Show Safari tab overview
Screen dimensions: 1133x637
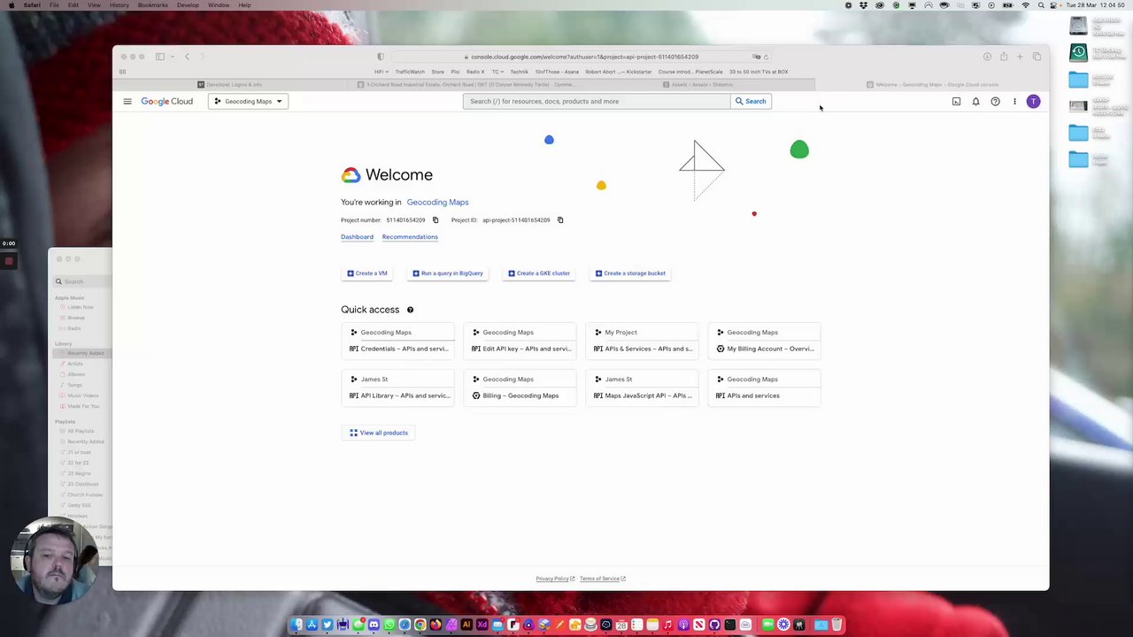point(1037,57)
